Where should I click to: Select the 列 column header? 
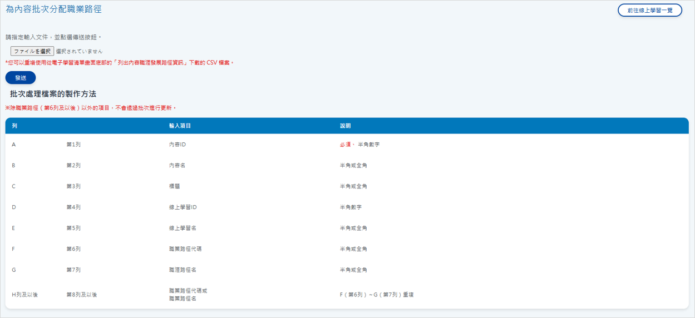pos(14,126)
